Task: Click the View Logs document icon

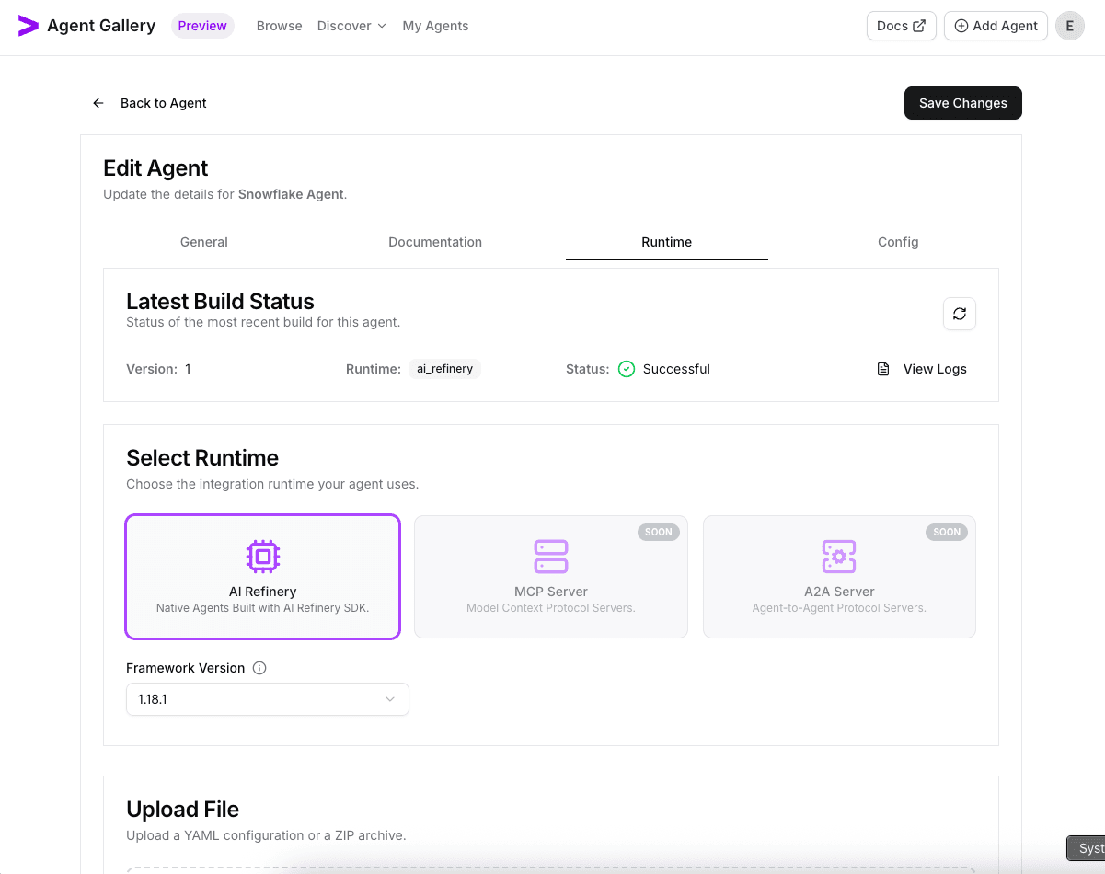Action: 883,369
